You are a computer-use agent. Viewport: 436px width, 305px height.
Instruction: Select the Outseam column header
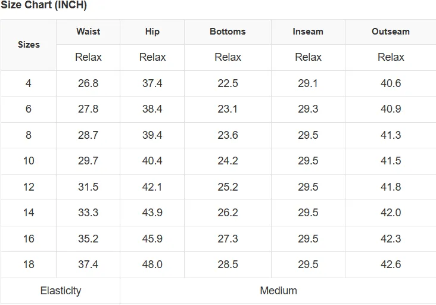click(390, 32)
